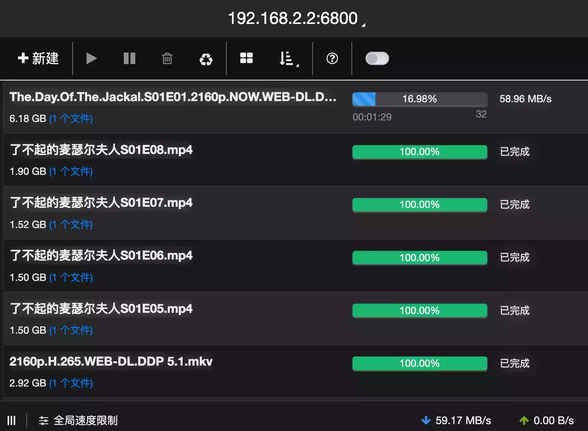Open file link of 2160p.H.265.WEB-DL.DDP 5.1.mkv
Image resolution: width=588 pixels, height=431 pixels.
71,383
